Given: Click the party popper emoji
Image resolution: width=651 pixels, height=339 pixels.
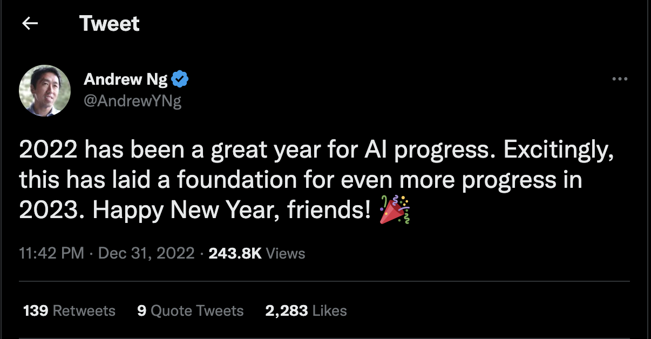Looking at the screenshot, I should (395, 209).
